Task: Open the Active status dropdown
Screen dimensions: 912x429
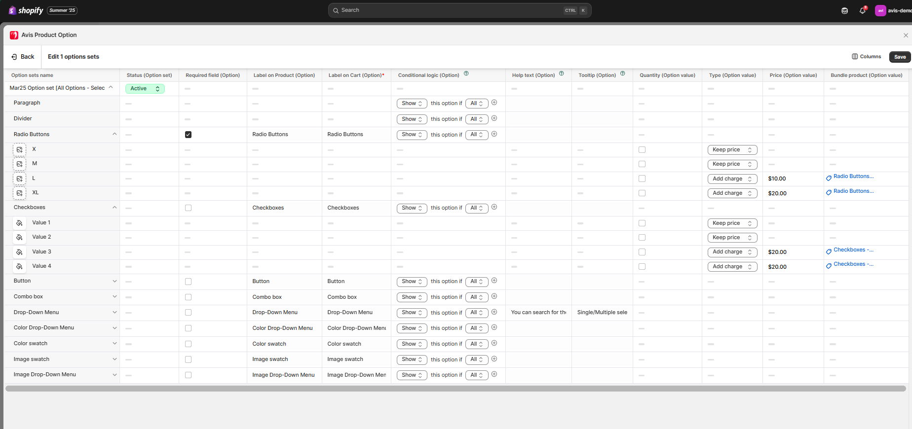Action: click(145, 89)
